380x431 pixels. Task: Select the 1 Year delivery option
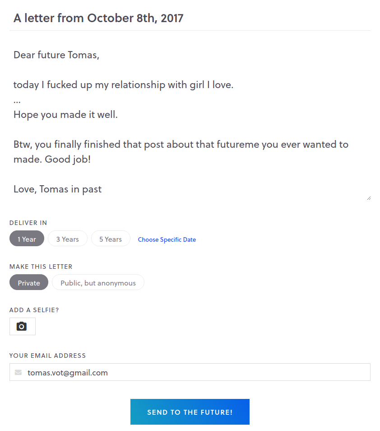[x=27, y=238]
